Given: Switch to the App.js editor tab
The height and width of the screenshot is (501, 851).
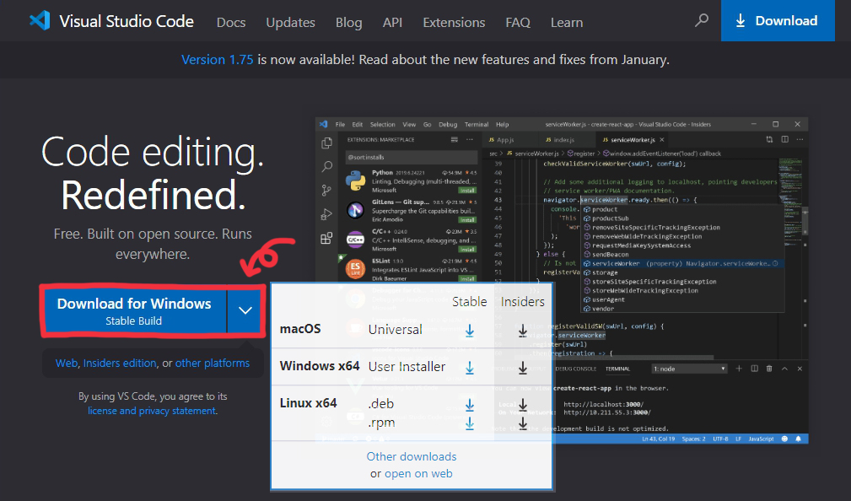Looking at the screenshot, I should coord(502,139).
